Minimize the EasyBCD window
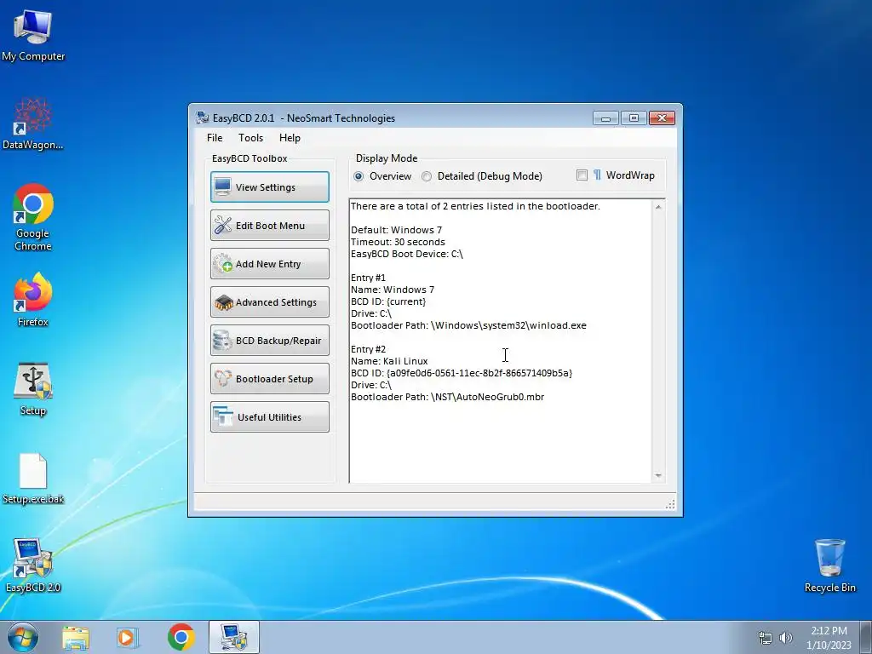The height and width of the screenshot is (654, 872). click(x=605, y=118)
